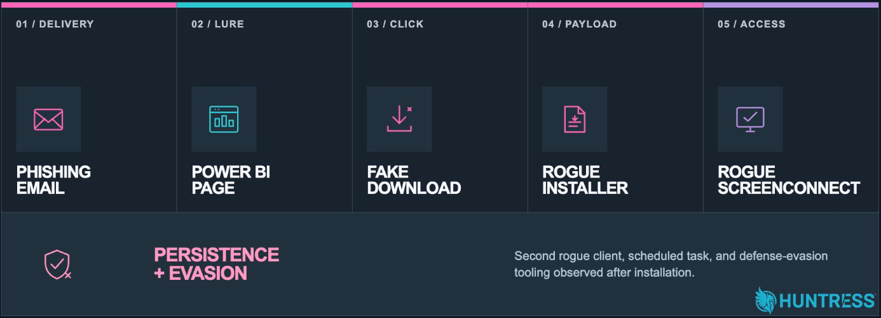Click the 'ROGUE SCREENCONNECT' heading
881x318 pixels.
(789, 180)
